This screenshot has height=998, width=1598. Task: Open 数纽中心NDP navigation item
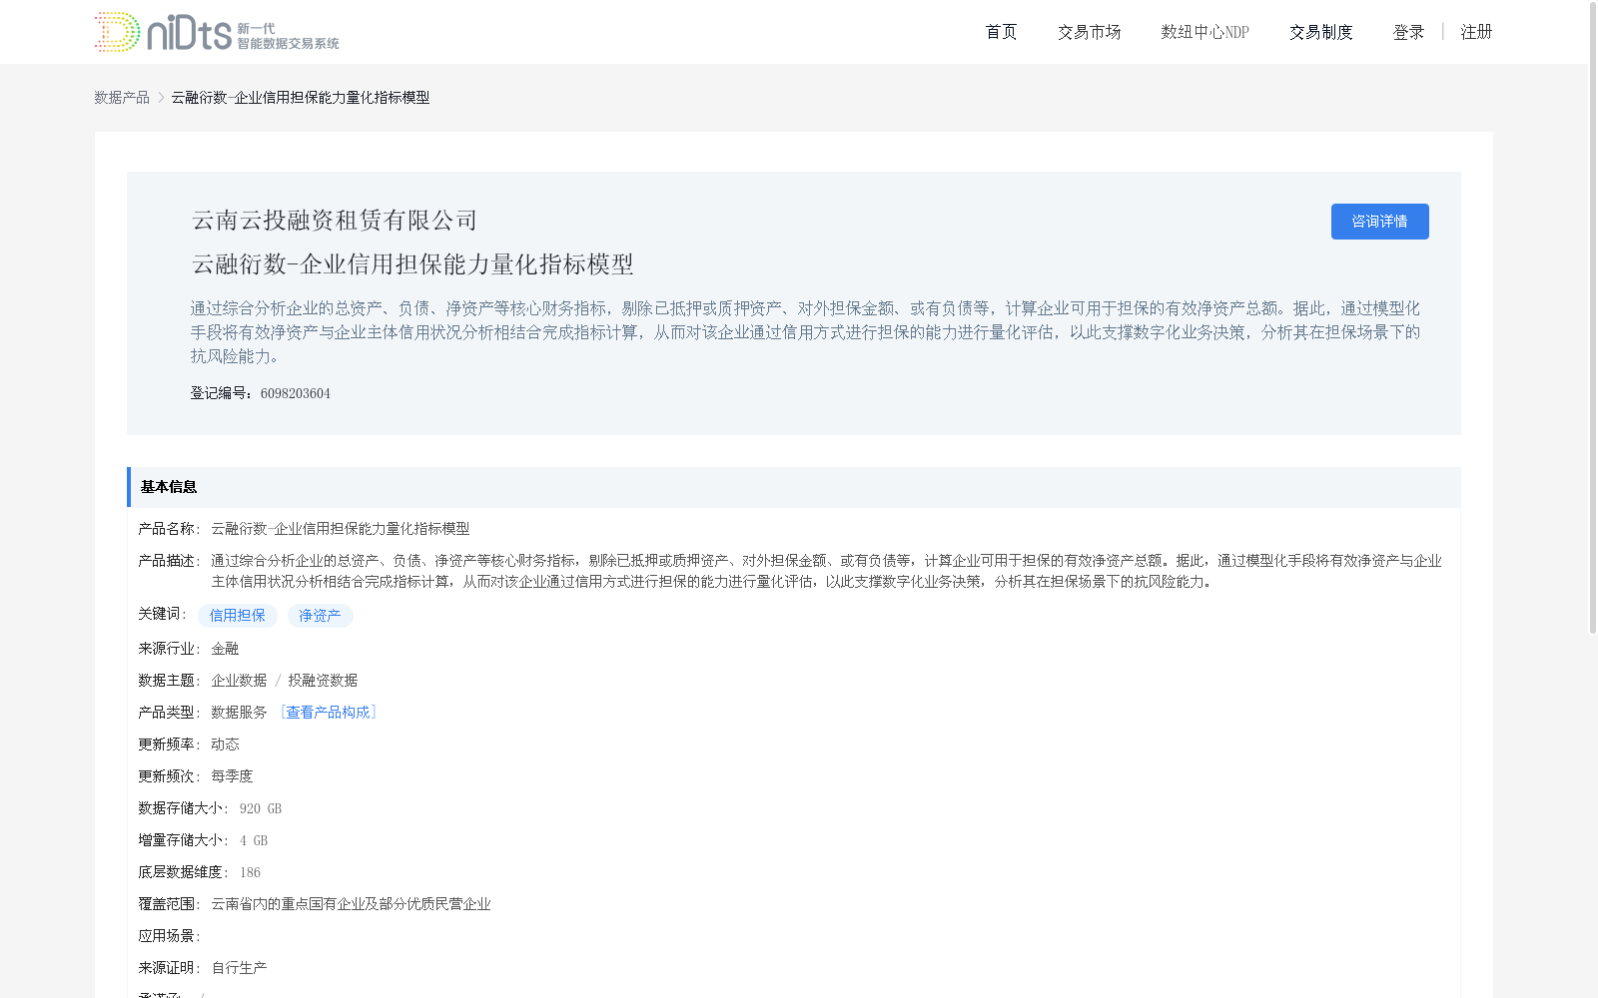coord(1204,32)
